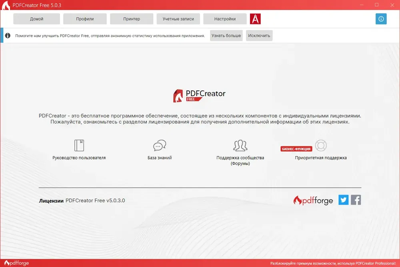This screenshot has width=400, height=267.
Task: Click the PDFCreator Professional unlock premium message
Action: pos(333,263)
